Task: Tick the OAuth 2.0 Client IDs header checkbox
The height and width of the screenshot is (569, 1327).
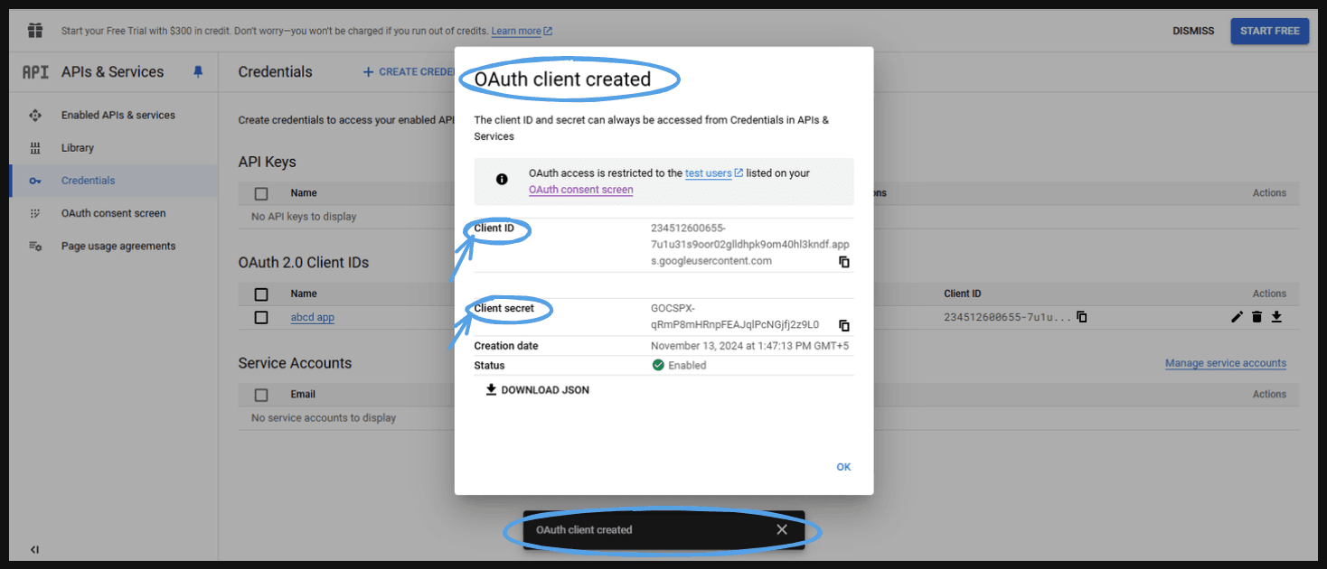Action: tap(261, 294)
